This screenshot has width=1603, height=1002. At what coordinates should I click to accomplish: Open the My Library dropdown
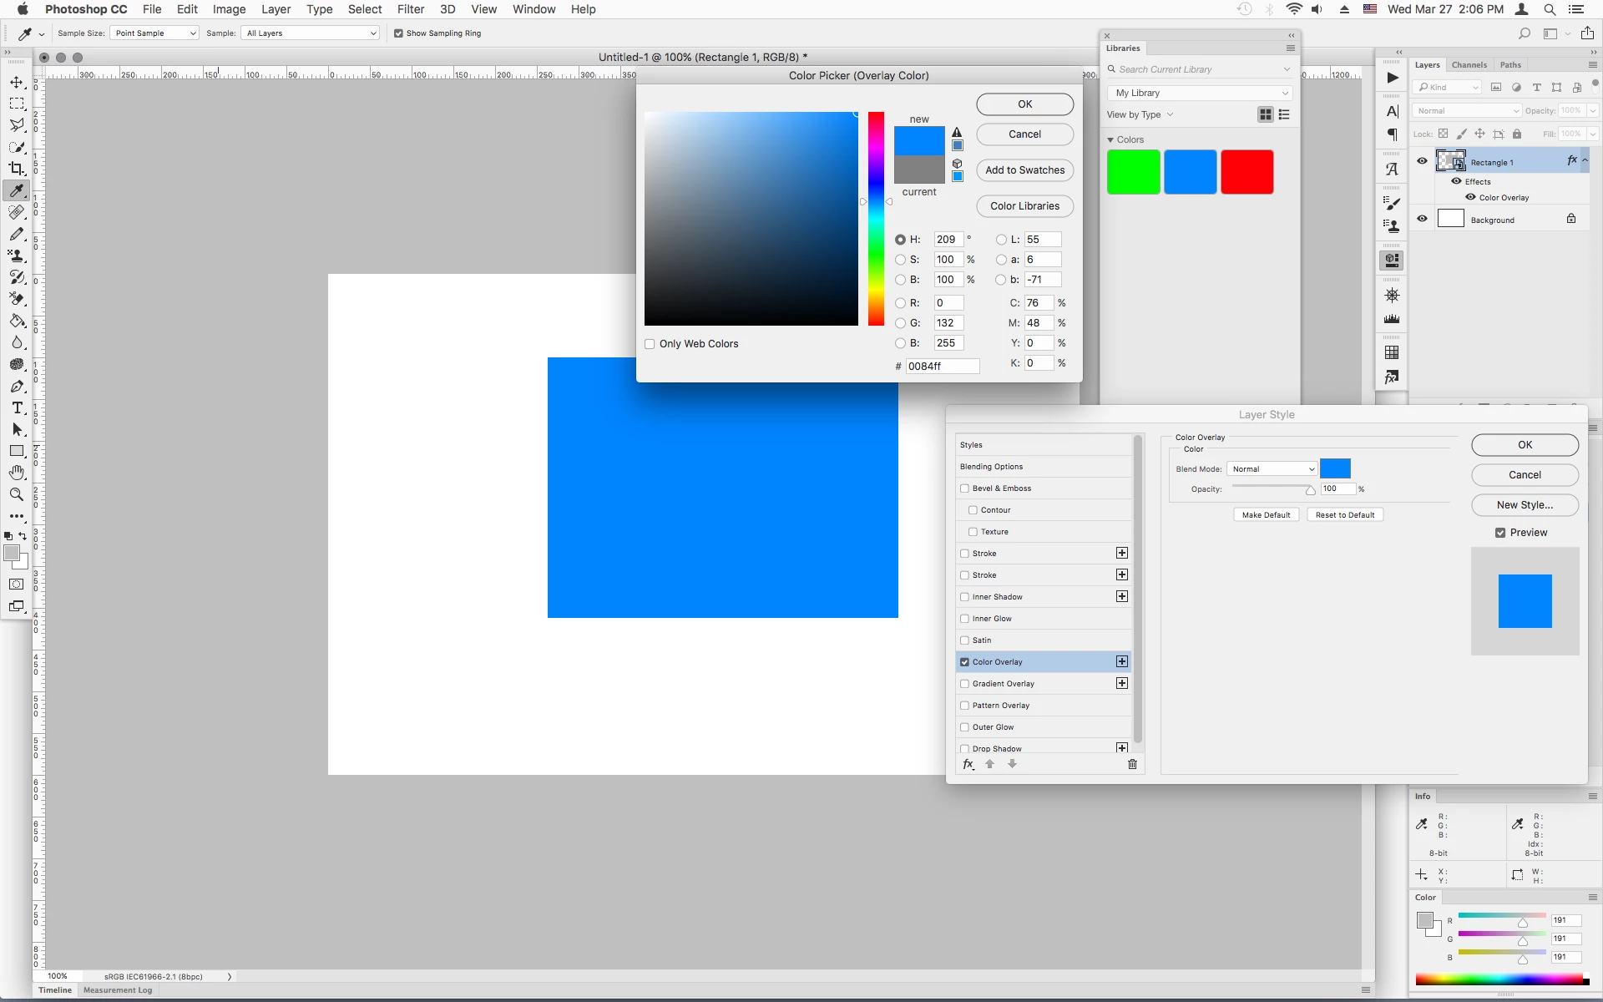(x=1201, y=93)
